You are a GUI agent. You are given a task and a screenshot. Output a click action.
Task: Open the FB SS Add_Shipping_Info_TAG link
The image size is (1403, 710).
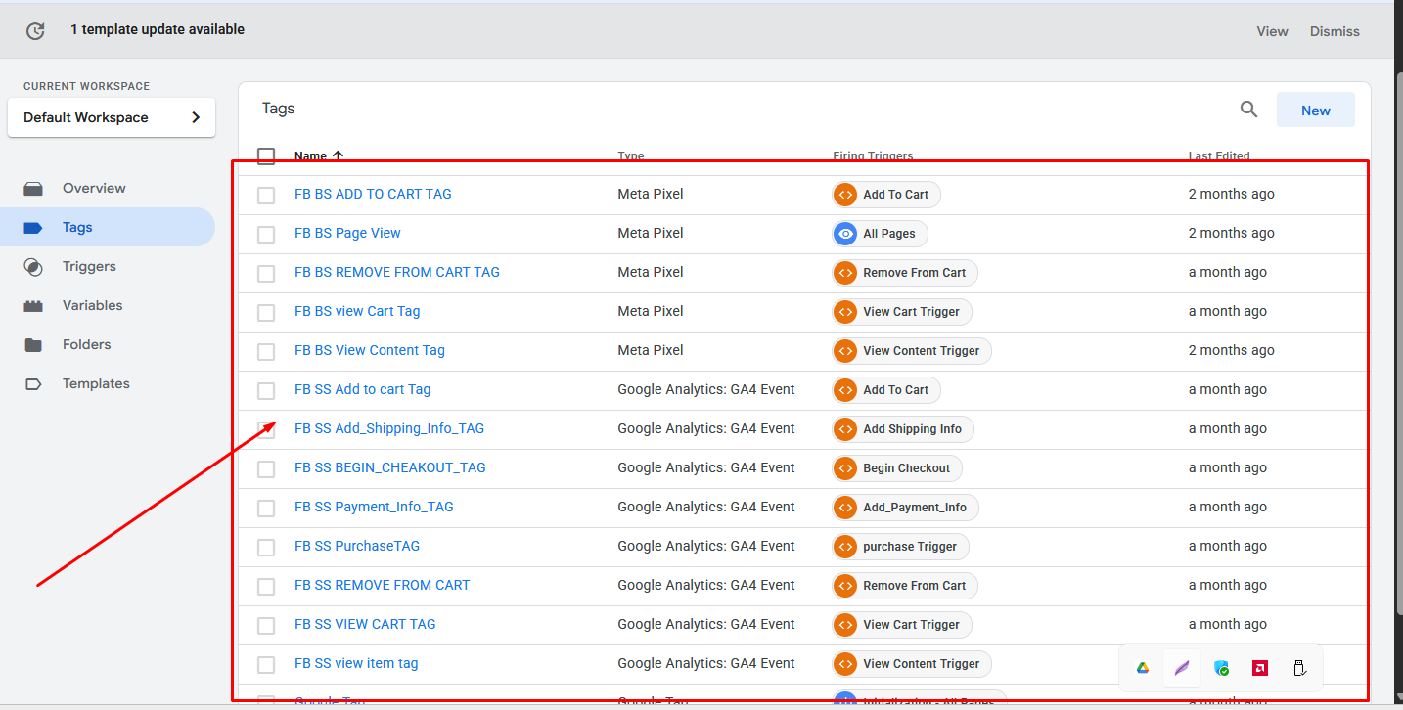click(389, 428)
